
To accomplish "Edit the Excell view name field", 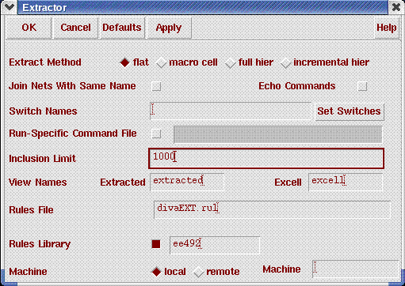I will pos(346,182).
